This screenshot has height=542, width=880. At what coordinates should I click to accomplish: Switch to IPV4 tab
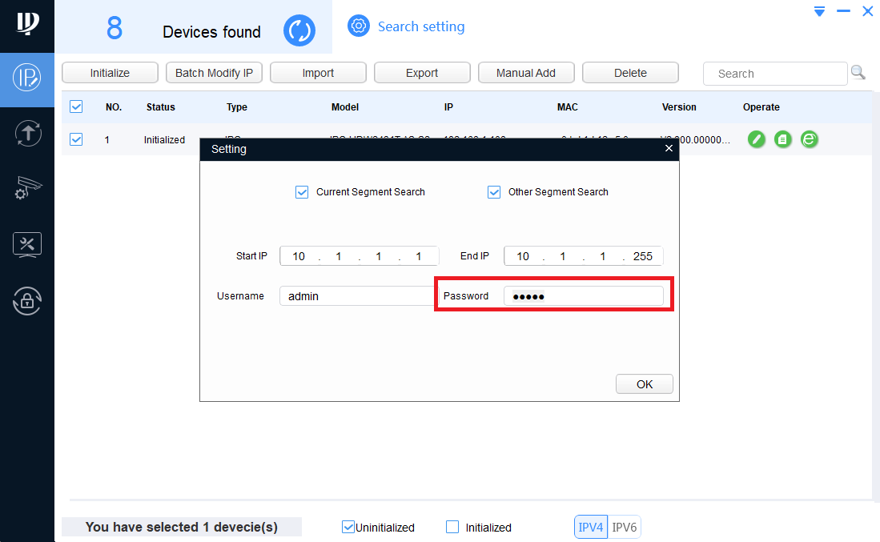(x=590, y=527)
